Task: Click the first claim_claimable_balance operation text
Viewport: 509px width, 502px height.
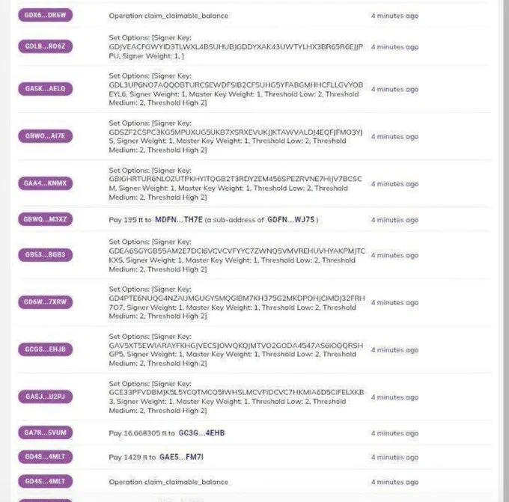Action: pyautogui.click(x=168, y=16)
